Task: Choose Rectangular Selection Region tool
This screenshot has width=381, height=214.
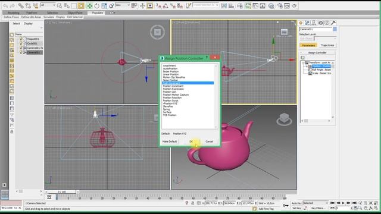Action: coord(74,5)
